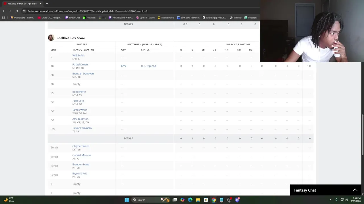Open Bryson Stott player card

79,173
